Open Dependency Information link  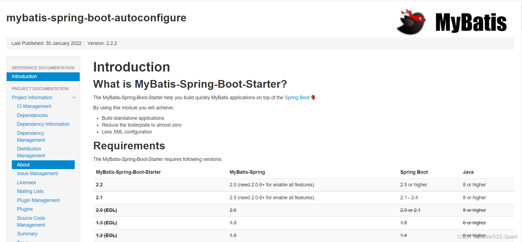point(43,124)
